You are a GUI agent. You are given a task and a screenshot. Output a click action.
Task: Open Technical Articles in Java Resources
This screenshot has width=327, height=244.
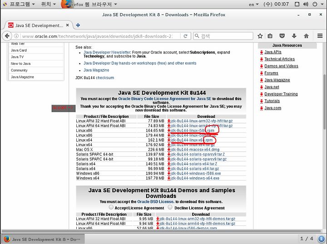279,59
